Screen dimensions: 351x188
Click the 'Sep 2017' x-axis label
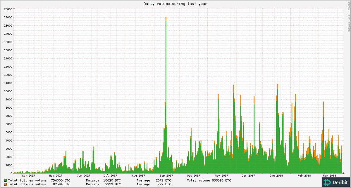[x=166, y=175]
